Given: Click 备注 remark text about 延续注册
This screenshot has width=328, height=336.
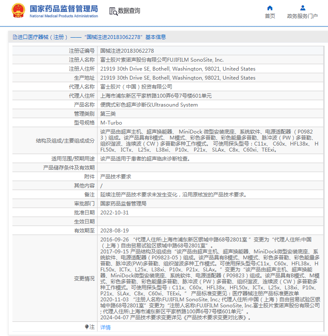Looking at the screenshot, I should click(174, 195).
